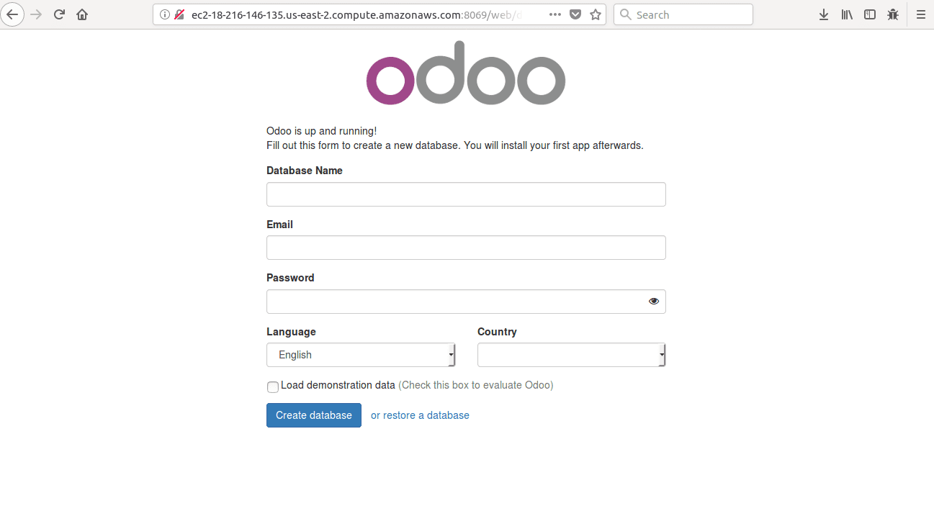
Task: Click the insecure connection padlock icon
Action: pyautogui.click(x=179, y=14)
